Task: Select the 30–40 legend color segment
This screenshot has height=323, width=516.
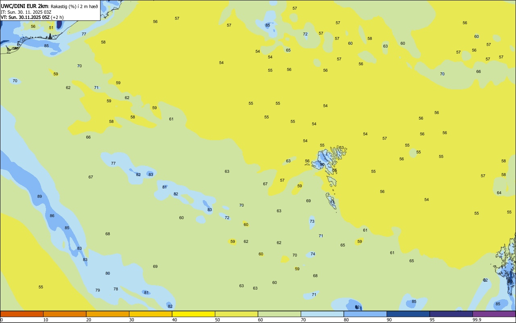Action: coord(150,314)
